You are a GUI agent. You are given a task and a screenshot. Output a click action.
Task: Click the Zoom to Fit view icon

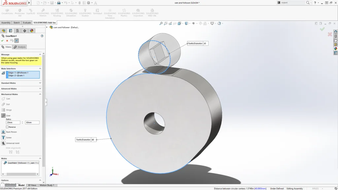(x=161, y=23)
